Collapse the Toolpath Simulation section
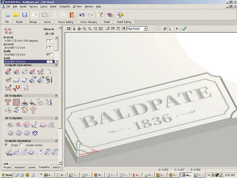The height and width of the screenshot is (178, 237). click(x=56, y=141)
